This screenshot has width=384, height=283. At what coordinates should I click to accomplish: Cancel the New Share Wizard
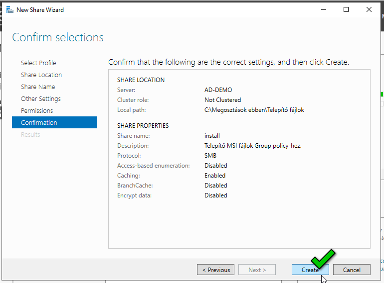[351, 270]
